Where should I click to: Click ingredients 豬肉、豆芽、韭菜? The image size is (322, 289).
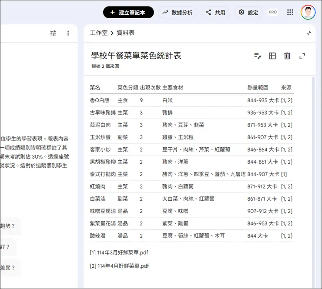(x=183, y=125)
